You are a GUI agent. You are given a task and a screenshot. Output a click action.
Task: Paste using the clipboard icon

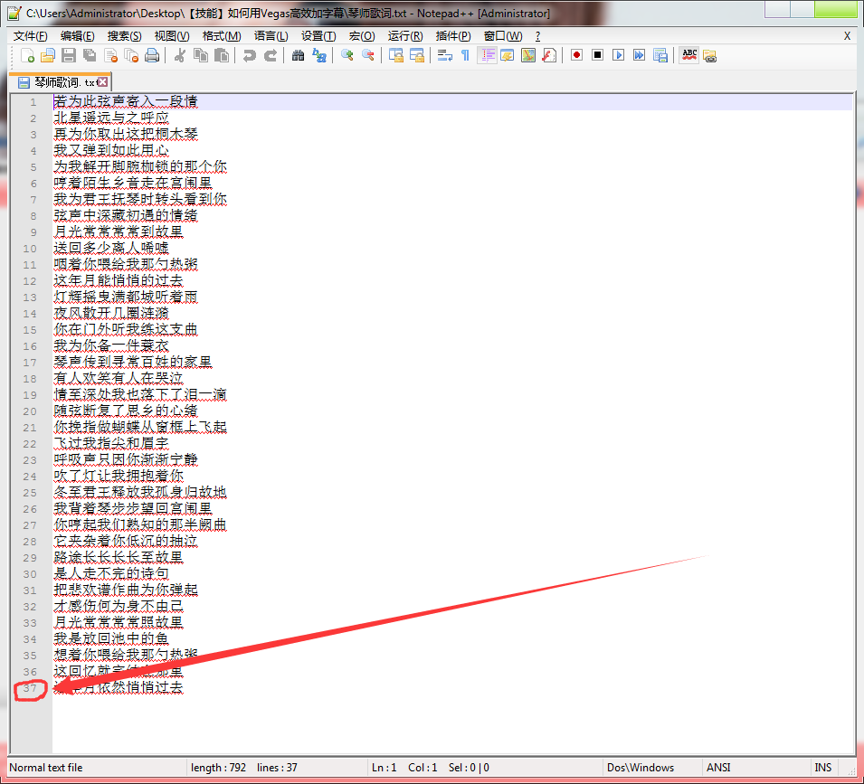pos(222,55)
